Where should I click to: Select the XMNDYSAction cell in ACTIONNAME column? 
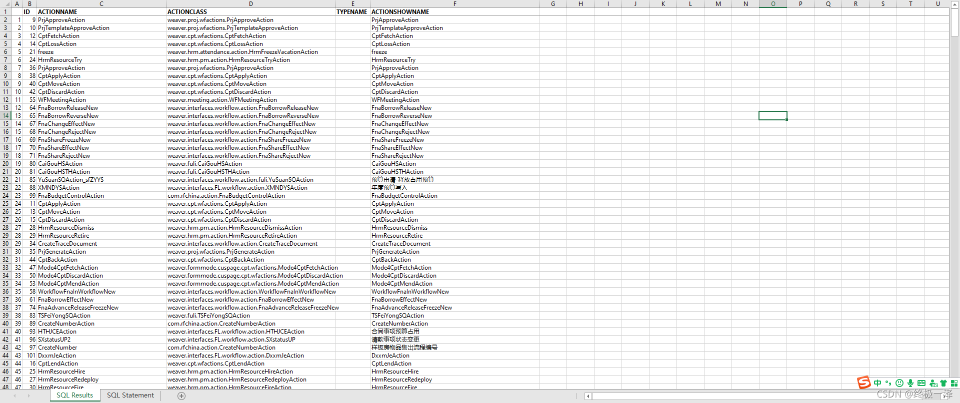(x=101, y=188)
